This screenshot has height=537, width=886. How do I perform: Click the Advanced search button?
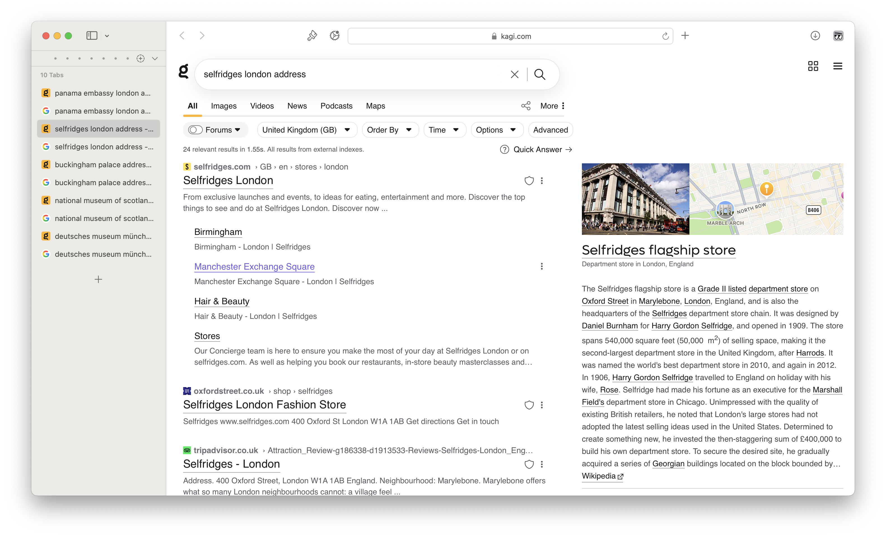point(550,130)
